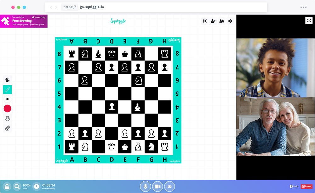The height and width of the screenshot is (193, 315).
Task: Click the elderly couple's video feed
Action: (275, 127)
